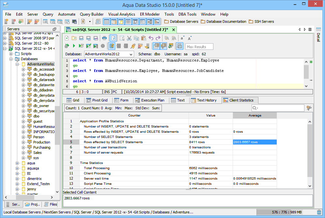The height and width of the screenshot is (218, 325).
Task: Click the green Execute play button
Action: pyautogui.click(x=74, y=46)
